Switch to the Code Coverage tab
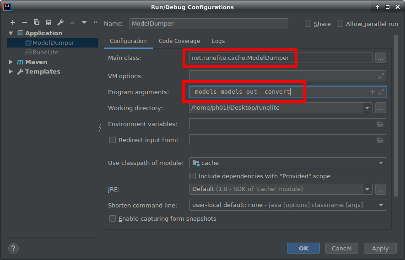Viewport: 405px width, 260px height. click(179, 41)
